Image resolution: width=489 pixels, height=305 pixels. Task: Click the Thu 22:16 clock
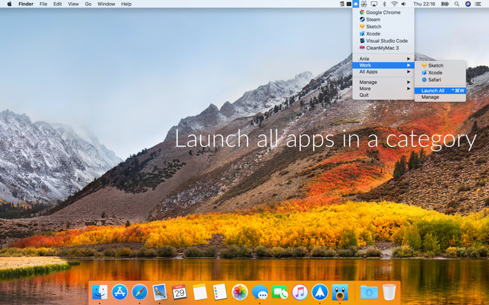pyautogui.click(x=424, y=4)
